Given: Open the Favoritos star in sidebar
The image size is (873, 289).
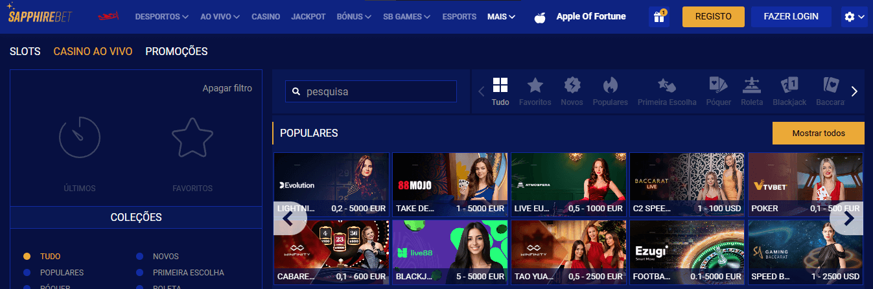Looking at the screenshot, I should (192, 137).
